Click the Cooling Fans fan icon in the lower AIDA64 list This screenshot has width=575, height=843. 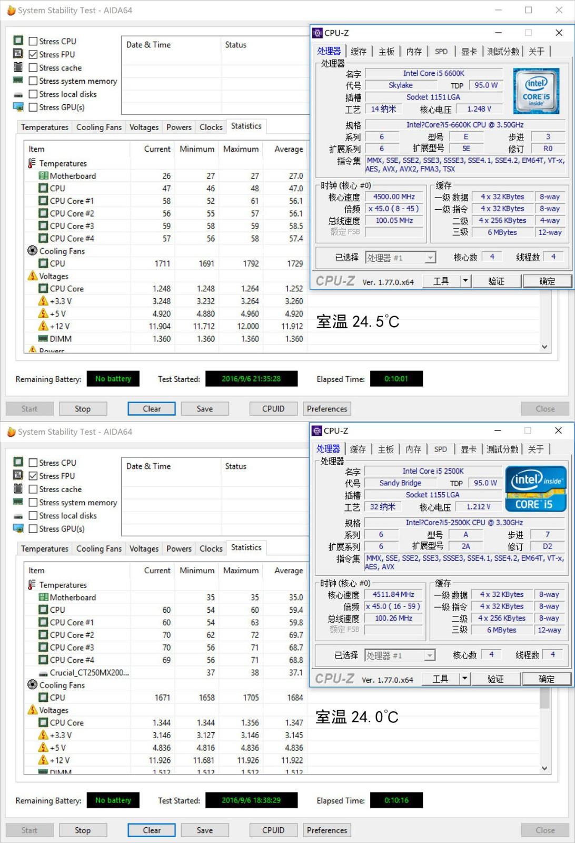pyautogui.click(x=32, y=684)
